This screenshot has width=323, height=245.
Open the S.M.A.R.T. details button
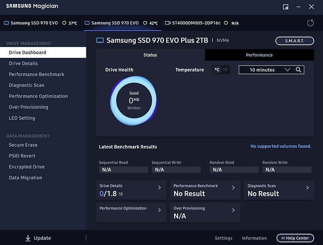[295, 40]
